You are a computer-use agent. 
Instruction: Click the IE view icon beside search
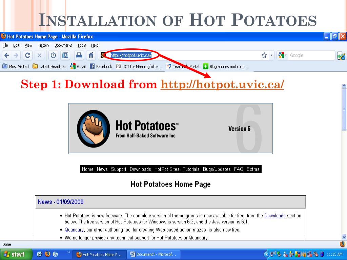[x=341, y=56]
